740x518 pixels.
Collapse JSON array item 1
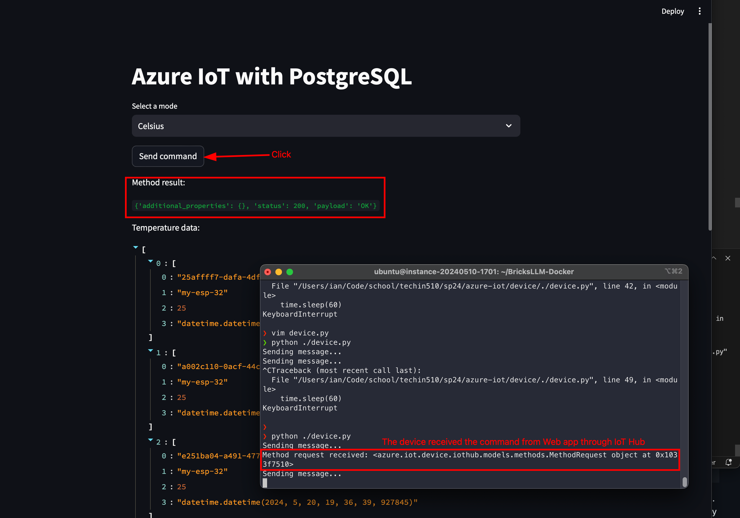[x=151, y=351]
